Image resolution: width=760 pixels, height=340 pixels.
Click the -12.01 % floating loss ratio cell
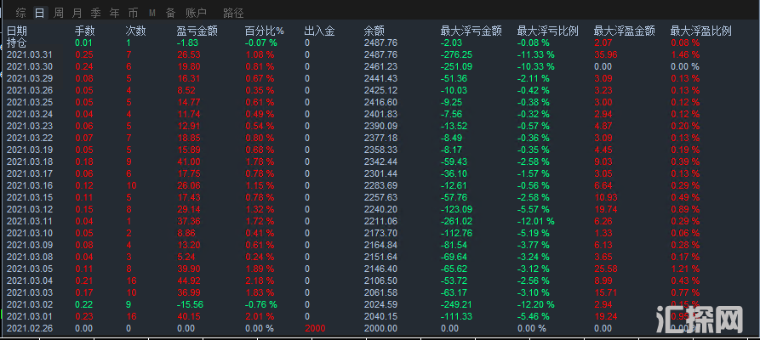click(x=536, y=221)
